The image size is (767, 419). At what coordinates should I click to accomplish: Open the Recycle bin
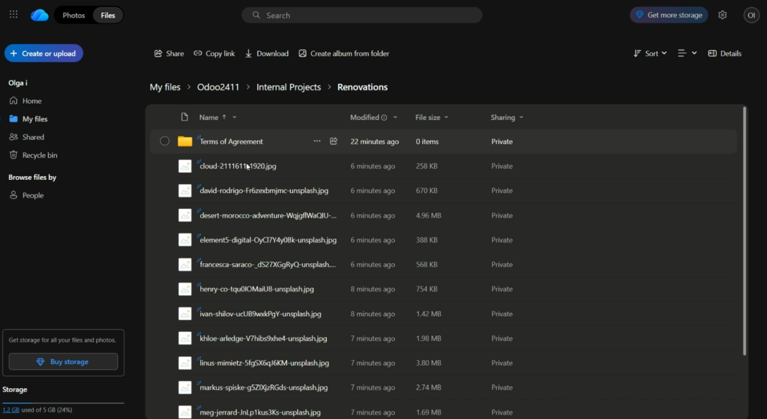39,155
